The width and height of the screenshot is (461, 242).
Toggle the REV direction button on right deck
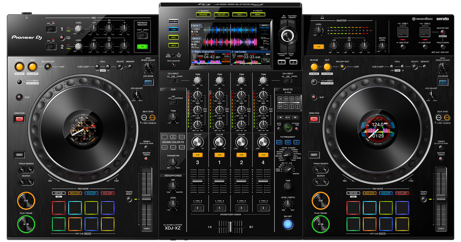click(314, 119)
